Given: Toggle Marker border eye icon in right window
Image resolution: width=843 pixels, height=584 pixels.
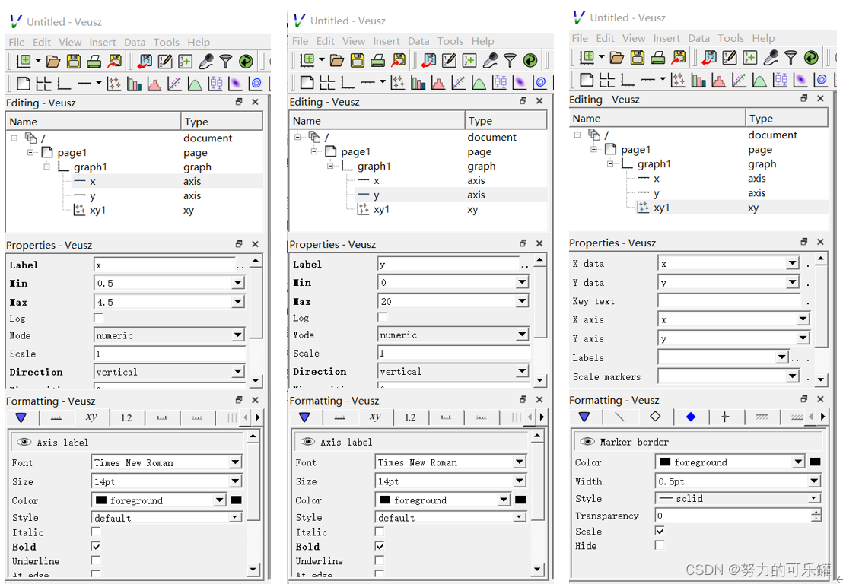Looking at the screenshot, I should 587,442.
